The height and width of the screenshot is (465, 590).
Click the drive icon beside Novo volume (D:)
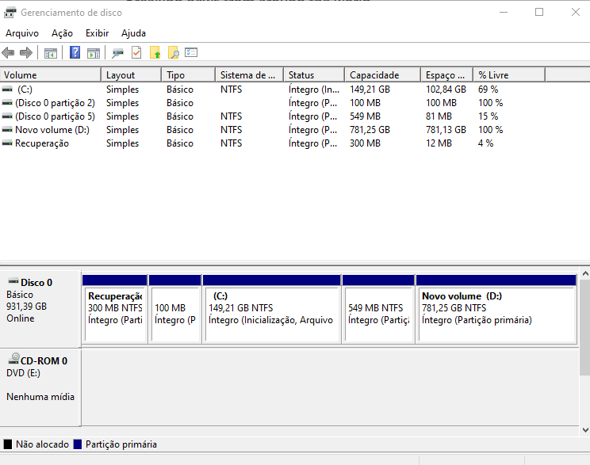(7, 130)
